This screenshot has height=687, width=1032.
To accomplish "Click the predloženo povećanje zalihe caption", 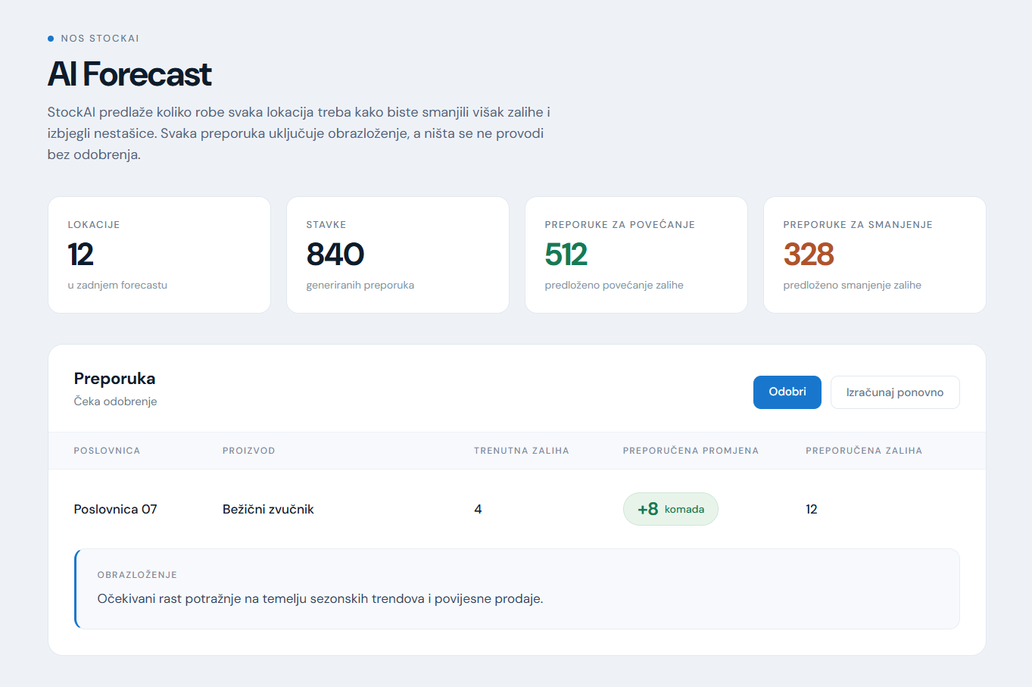I will (x=614, y=286).
